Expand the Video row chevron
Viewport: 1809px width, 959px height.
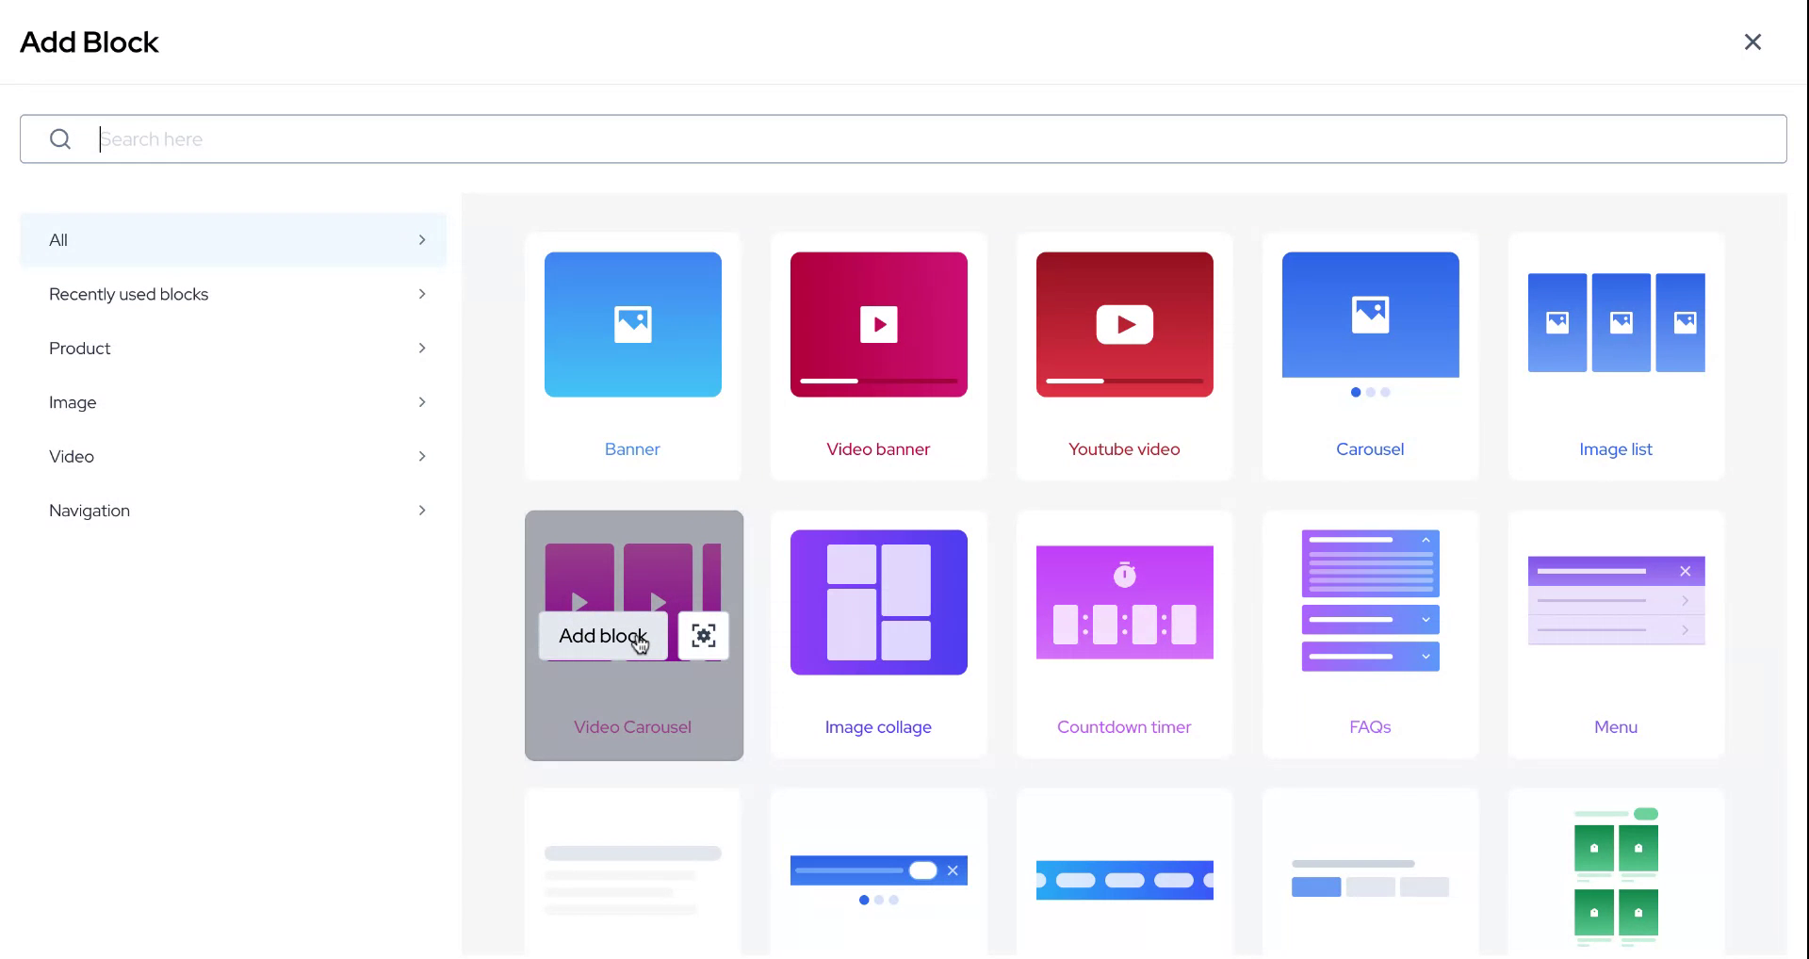click(422, 457)
